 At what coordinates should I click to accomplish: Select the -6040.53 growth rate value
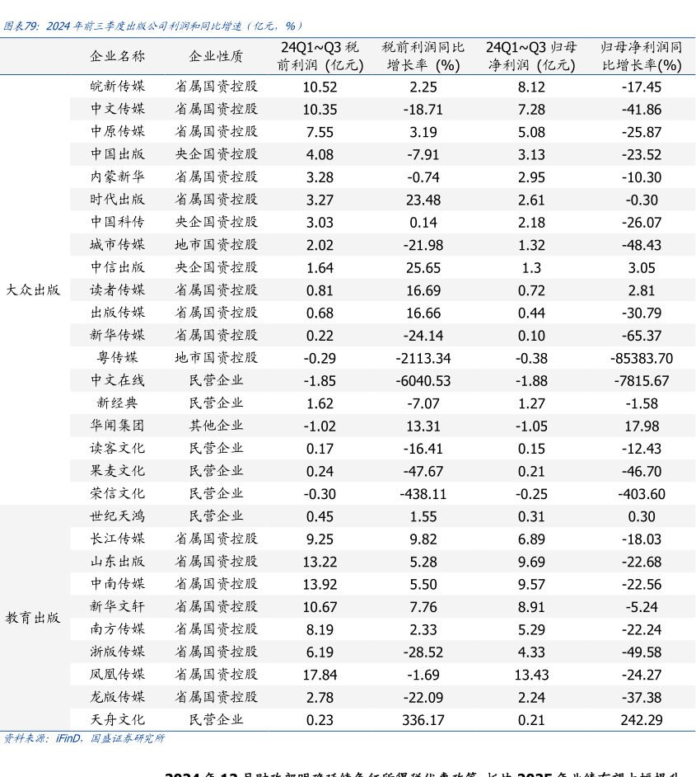click(x=423, y=380)
